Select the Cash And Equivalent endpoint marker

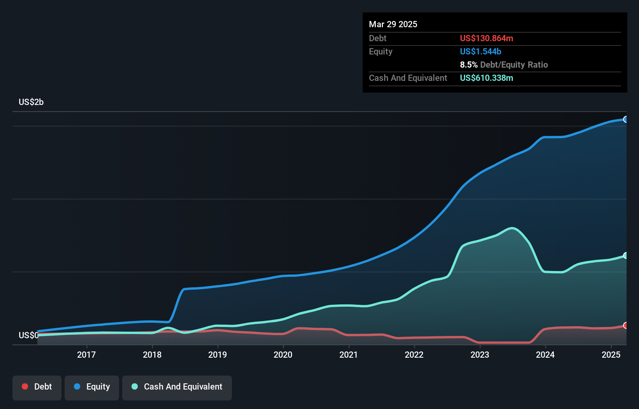point(626,255)
